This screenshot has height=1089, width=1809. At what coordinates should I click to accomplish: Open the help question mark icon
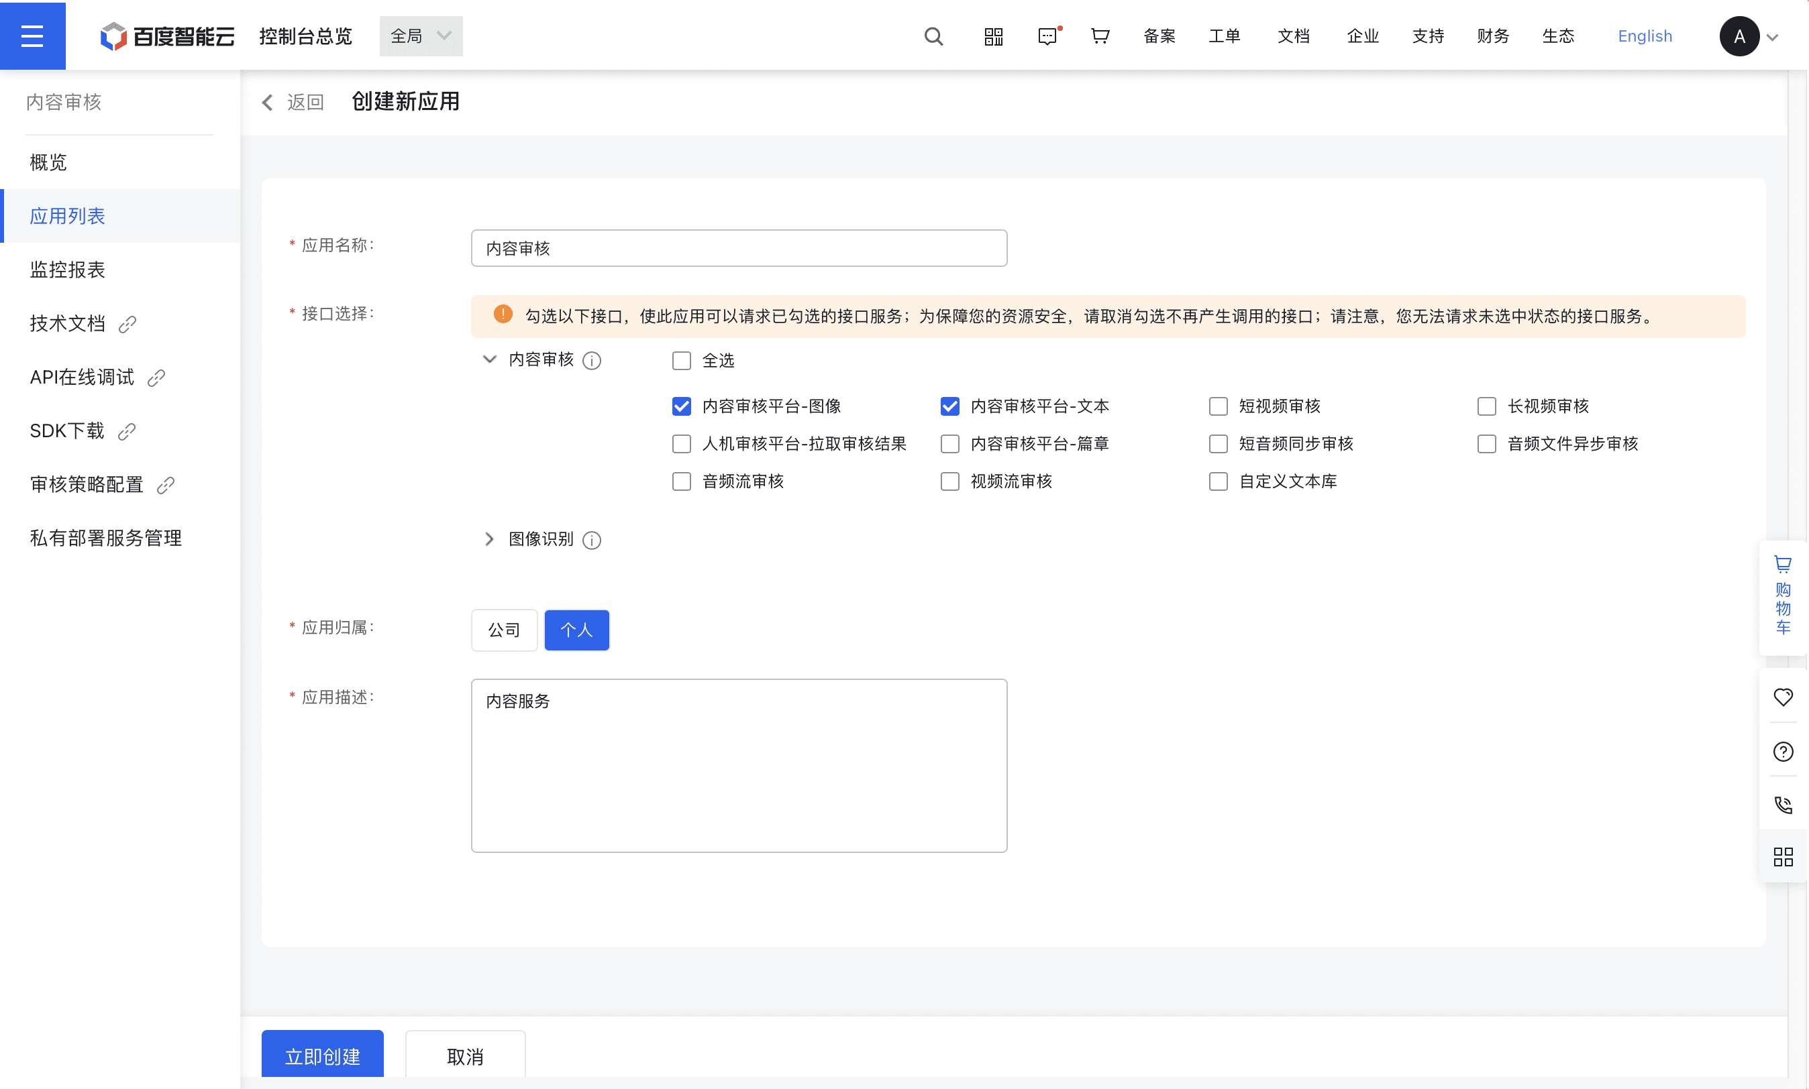(1783, 752)
